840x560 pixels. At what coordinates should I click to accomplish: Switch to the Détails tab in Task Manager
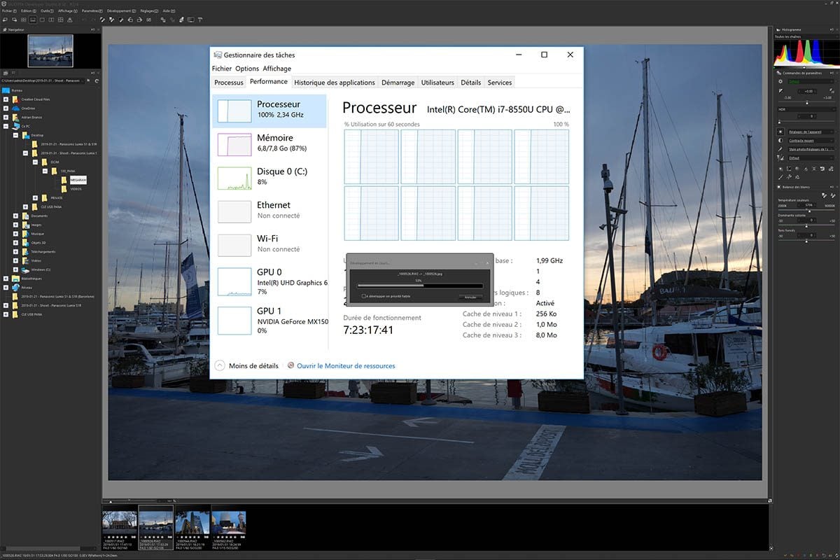pyautogui.click(x=471, y=83)
